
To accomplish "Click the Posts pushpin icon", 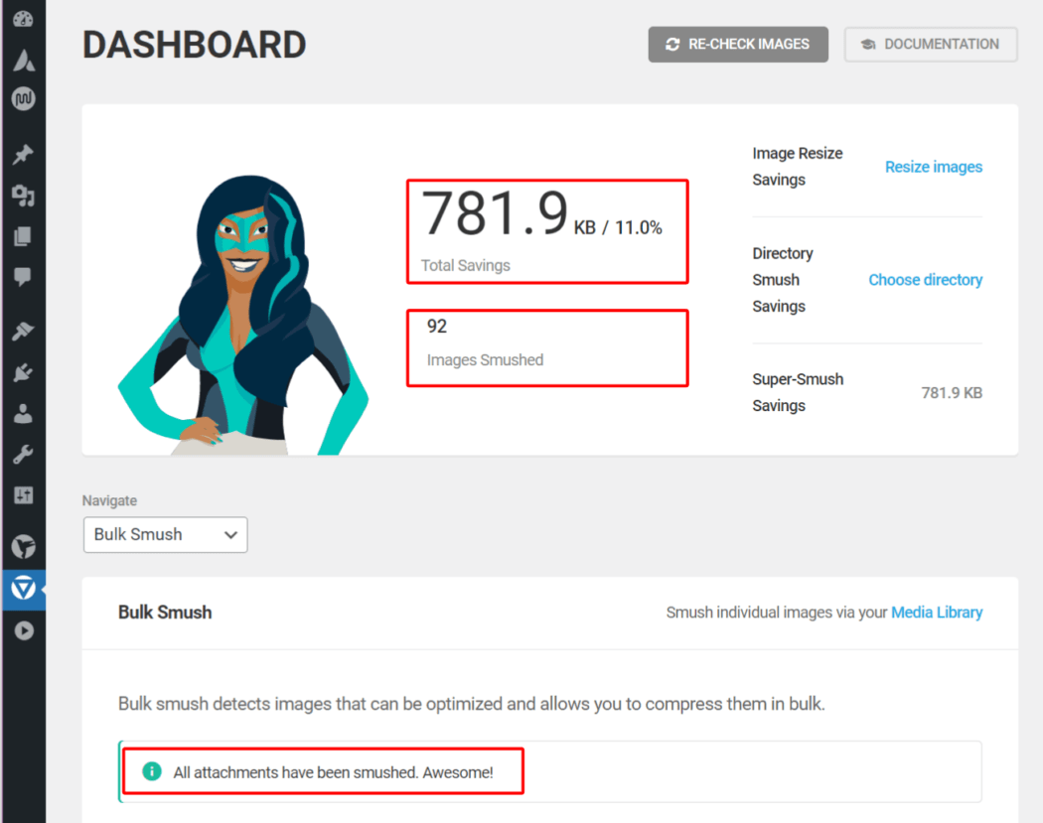I will [23, 154].
